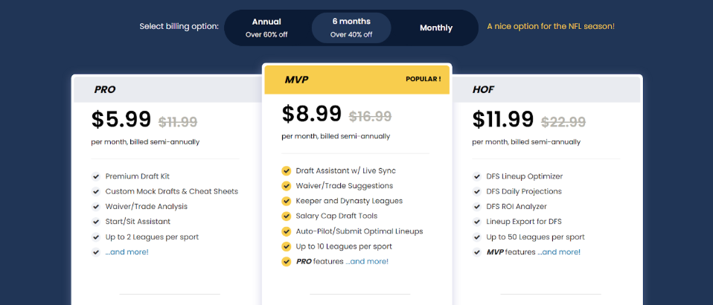The height and width of the screenshot is (305, 713).
Task: Click 'Start/Sit Assistant' feature text
Action: 138,222
